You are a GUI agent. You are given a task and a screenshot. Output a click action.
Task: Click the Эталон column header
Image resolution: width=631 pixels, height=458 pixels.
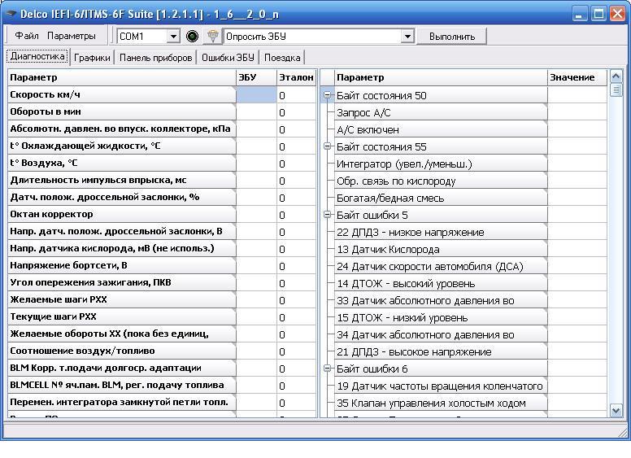tap(297, 77)
